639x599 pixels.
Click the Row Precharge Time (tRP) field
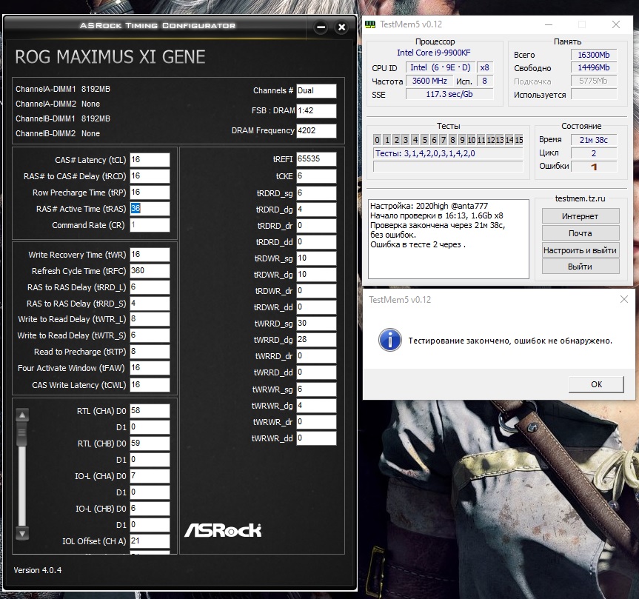[150, 193]
